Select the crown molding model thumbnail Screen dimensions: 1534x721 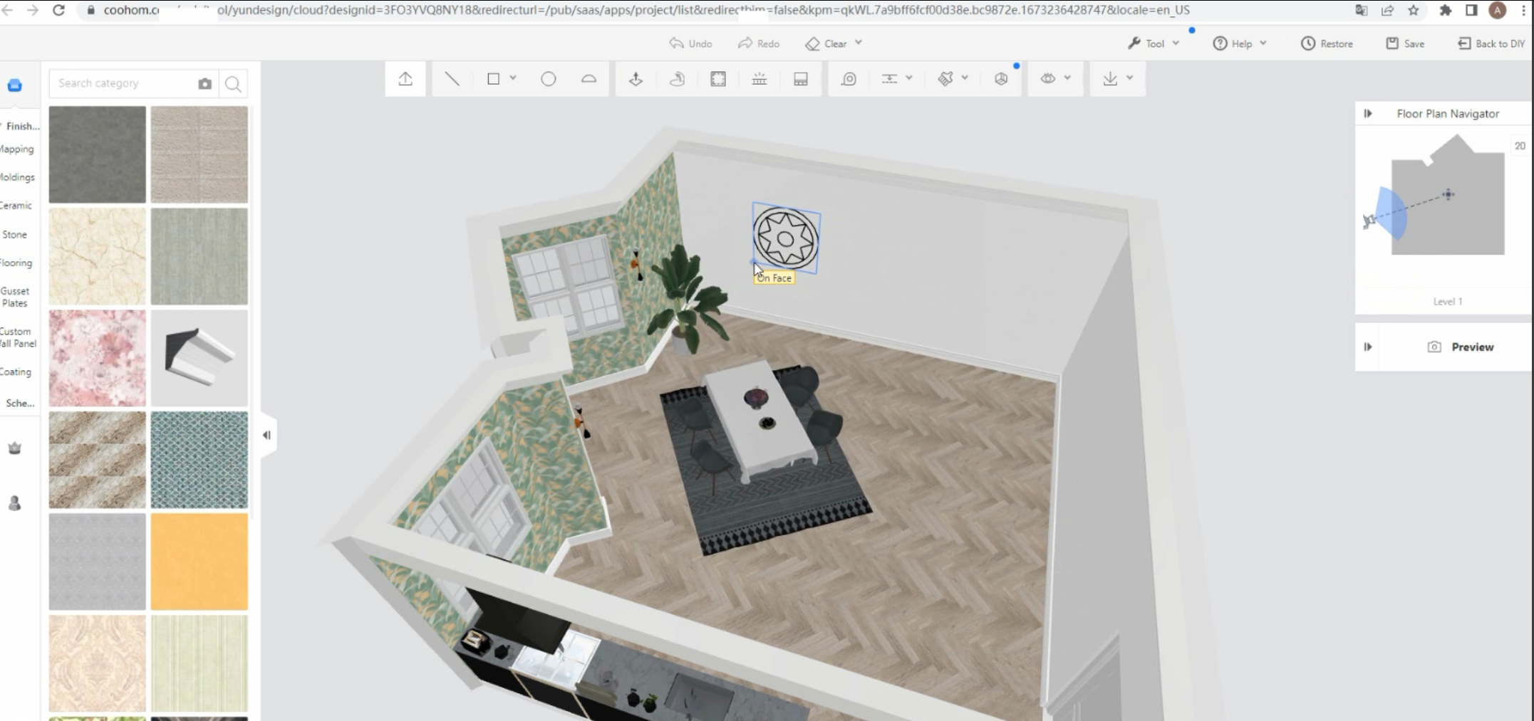click(x=199, y=358)
